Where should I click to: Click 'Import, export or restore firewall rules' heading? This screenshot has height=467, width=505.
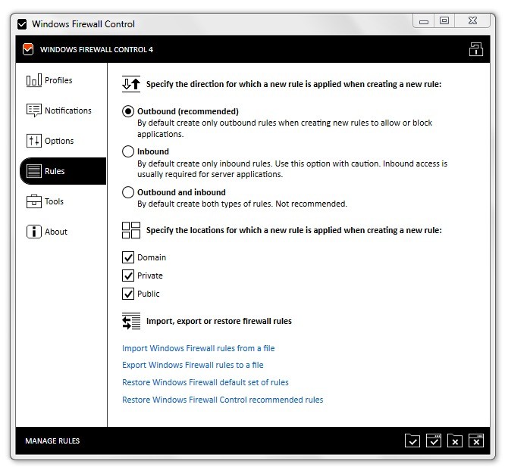pyautogui.click(x=219, y=321)
